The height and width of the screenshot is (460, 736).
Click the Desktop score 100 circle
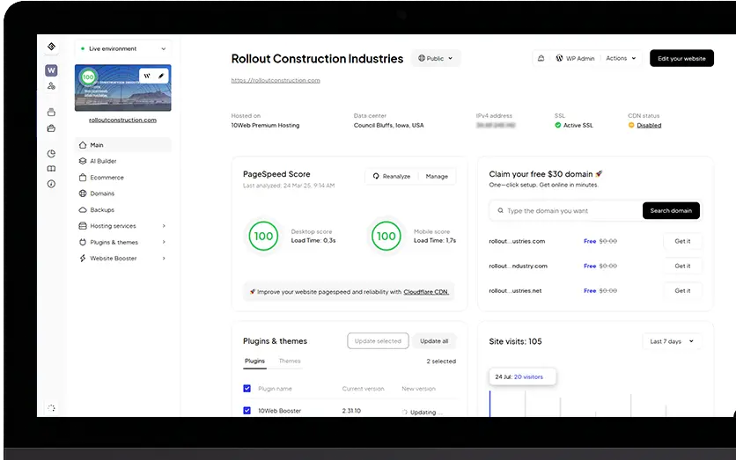tap(263, 236)
